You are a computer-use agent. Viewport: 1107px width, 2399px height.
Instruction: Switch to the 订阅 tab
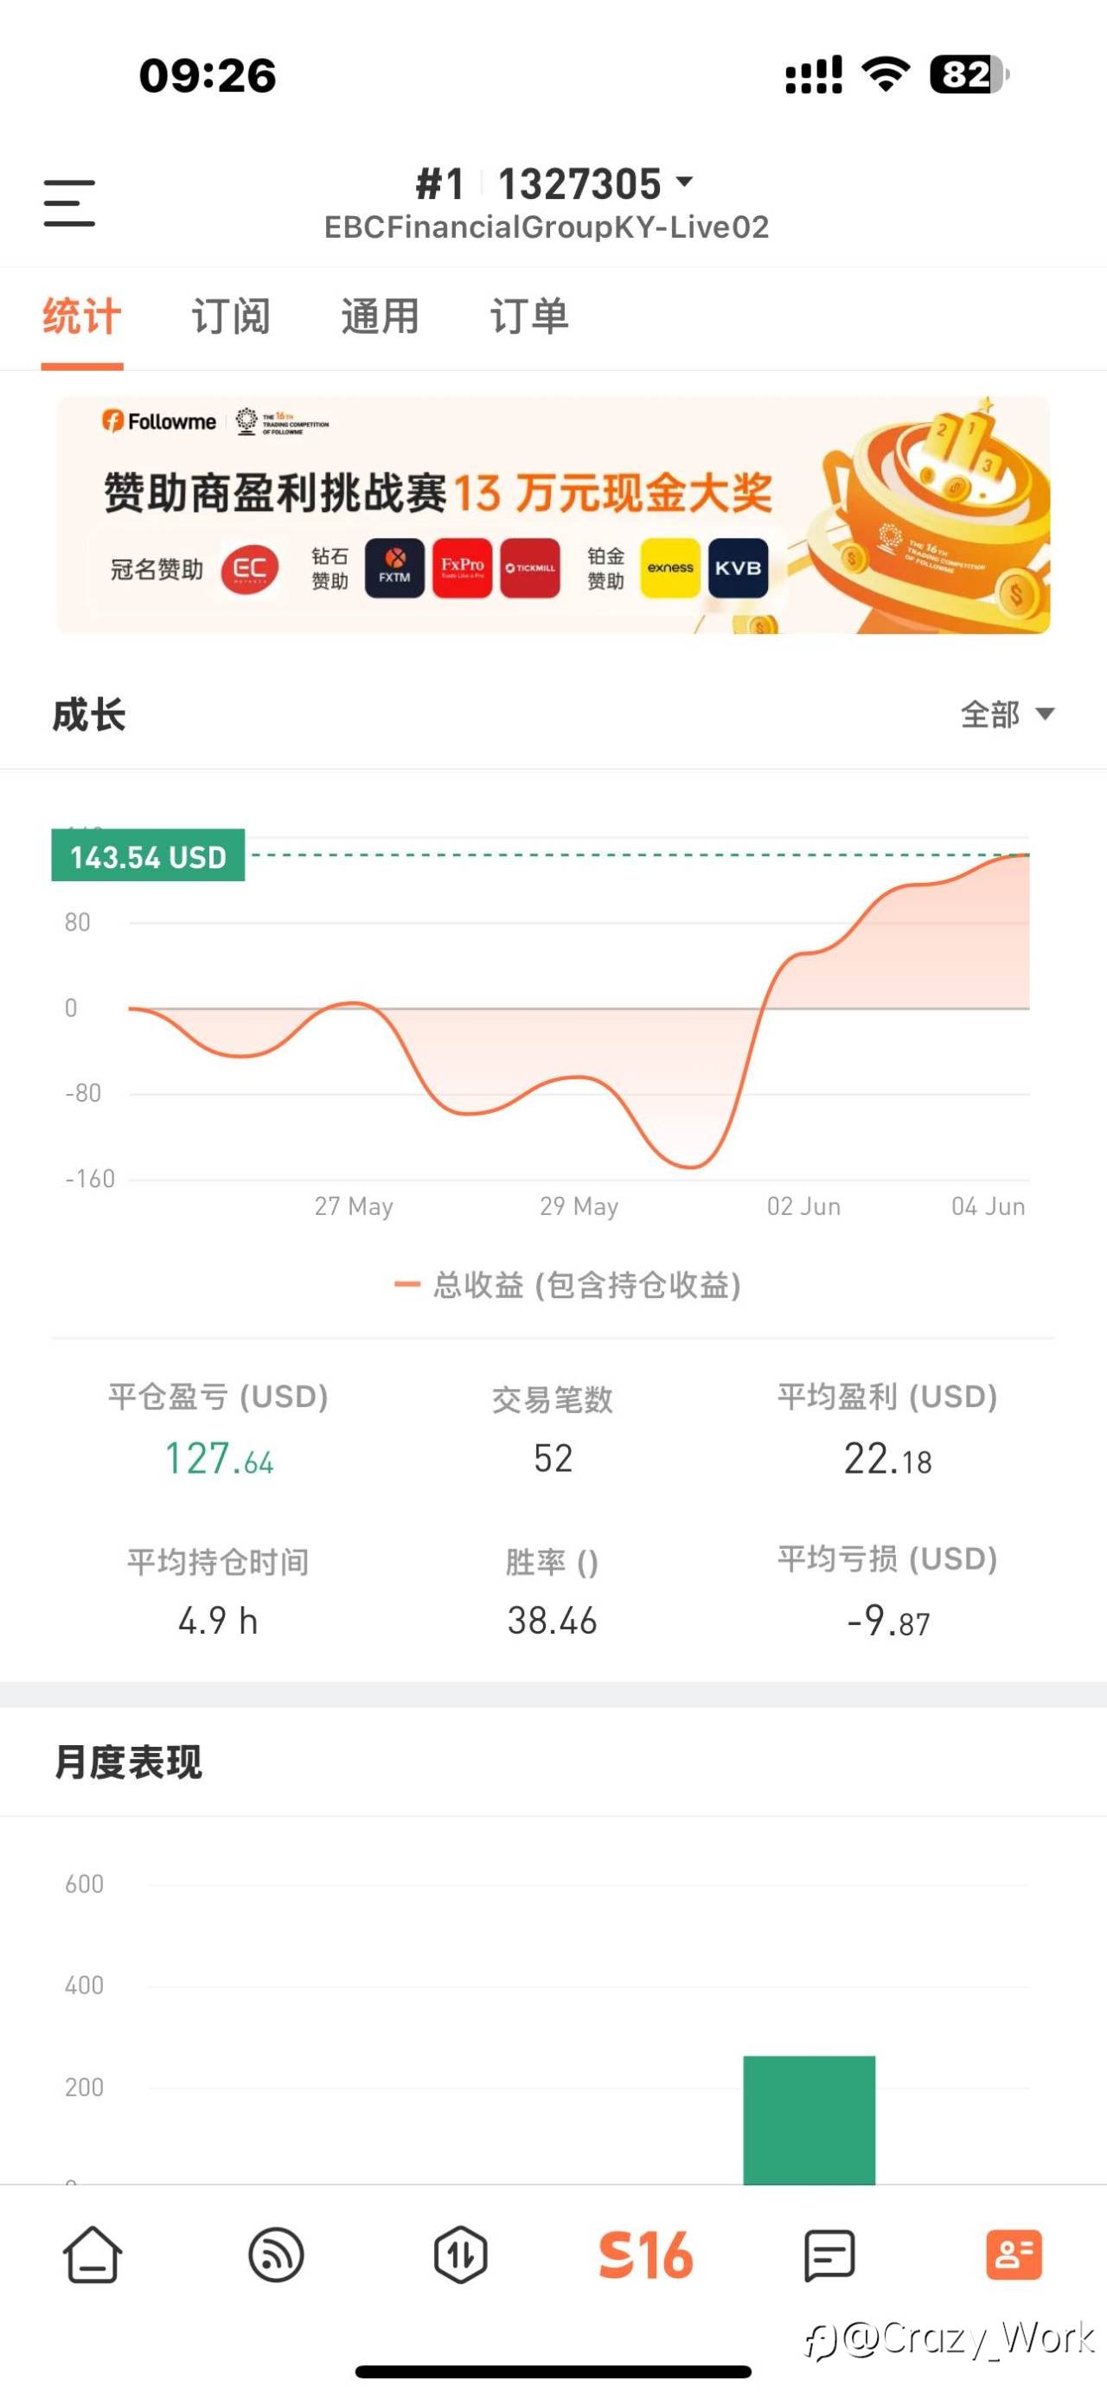(x=231, y=317)
